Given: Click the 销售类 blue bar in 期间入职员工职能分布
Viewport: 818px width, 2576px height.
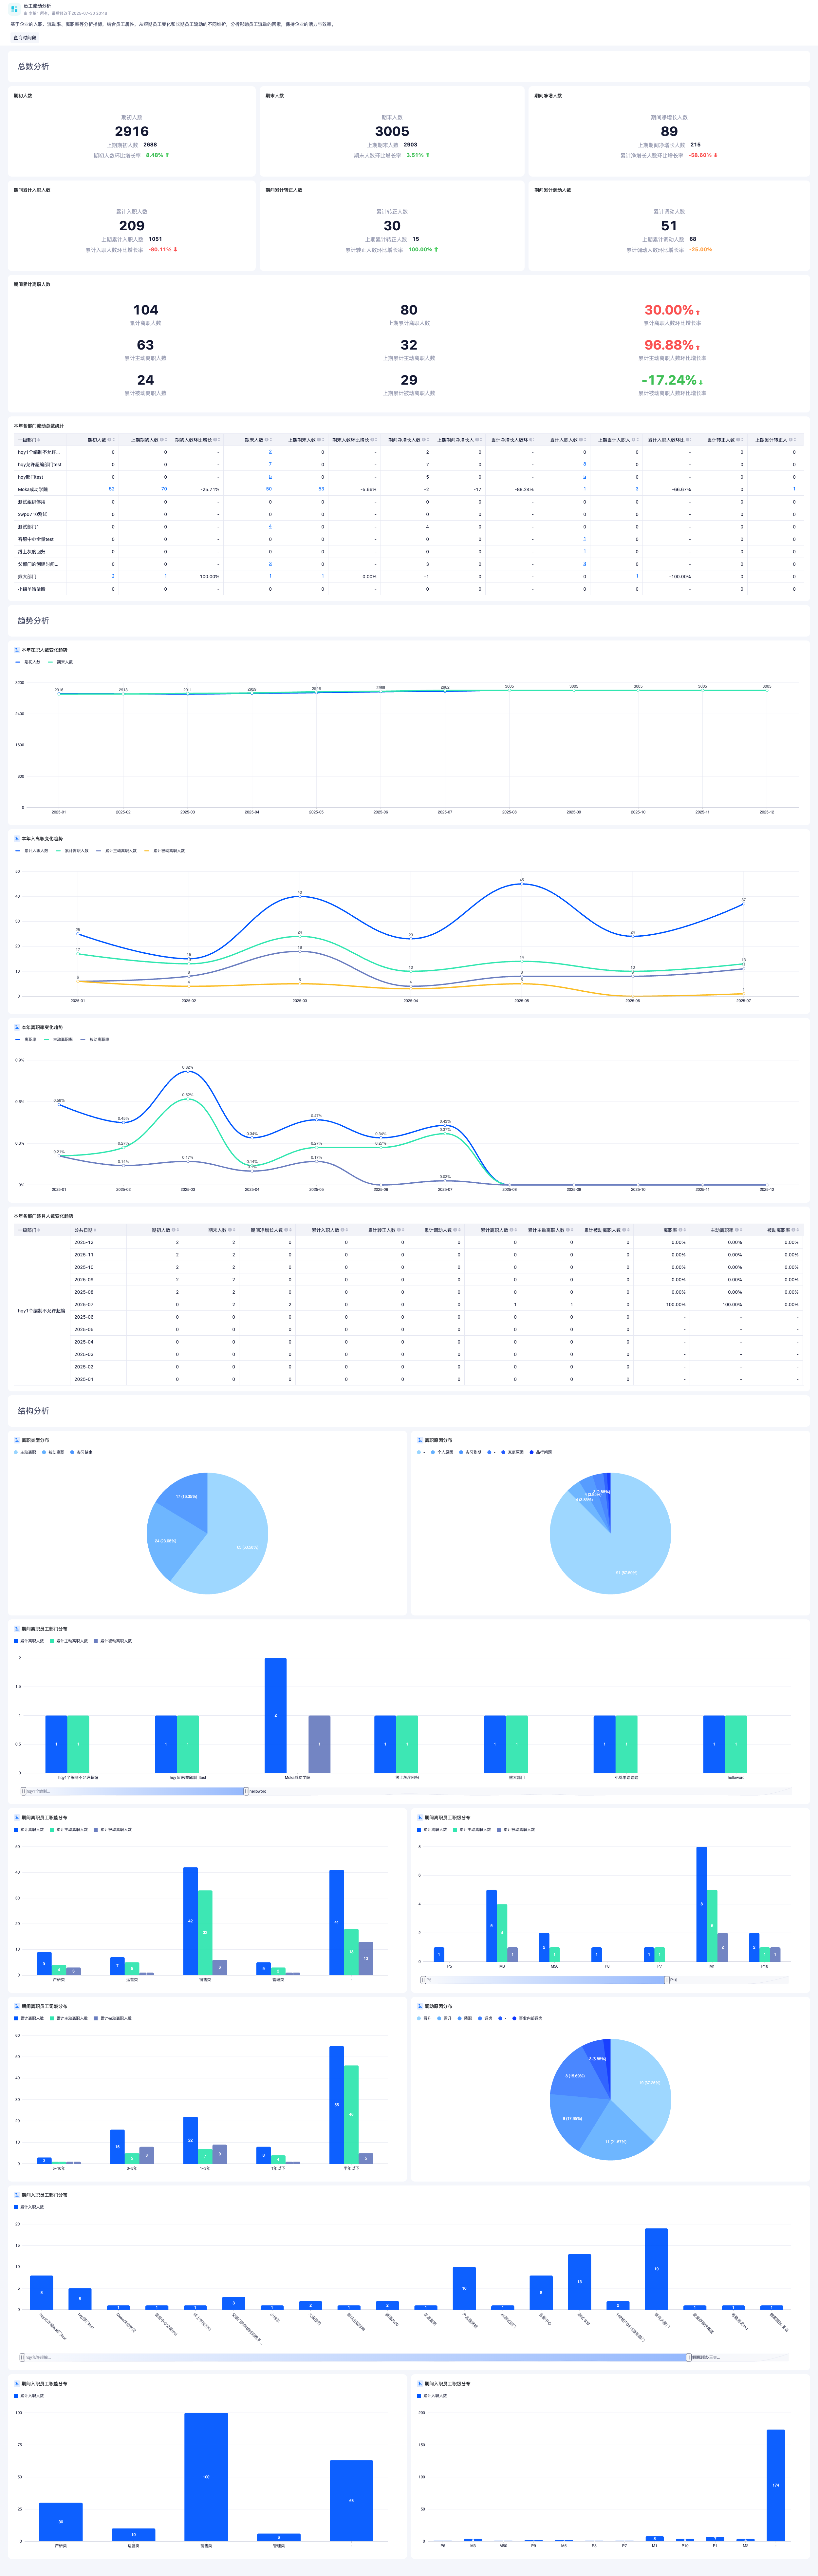Looking at the screenshot, I should pos(206,2477).
